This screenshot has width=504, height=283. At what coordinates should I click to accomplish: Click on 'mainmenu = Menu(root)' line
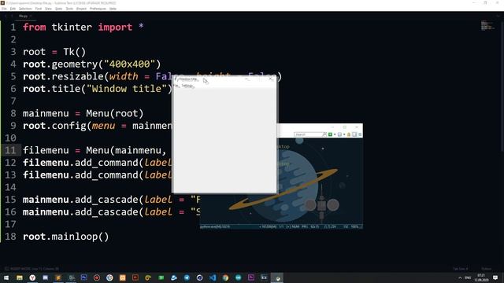click(83, 113)
